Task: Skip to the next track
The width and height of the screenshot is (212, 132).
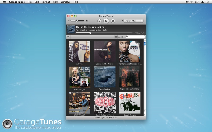Action: point(113,21)
